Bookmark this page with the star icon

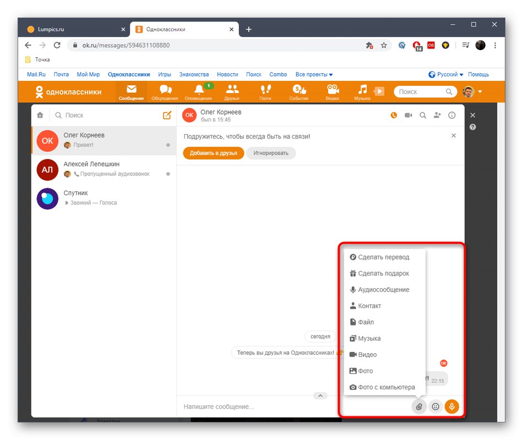tap(384, 45)
